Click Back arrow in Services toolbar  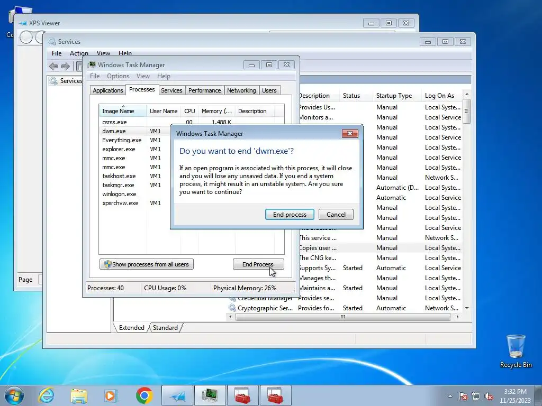click(x=53, y=66)
